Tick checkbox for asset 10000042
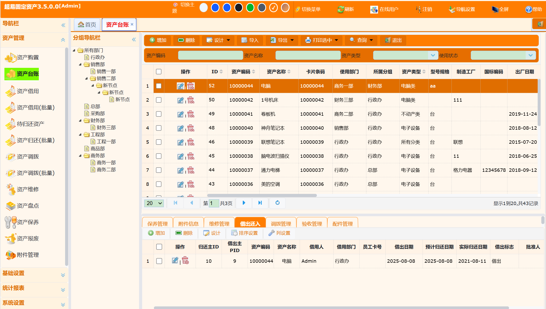 pos(159,100)
